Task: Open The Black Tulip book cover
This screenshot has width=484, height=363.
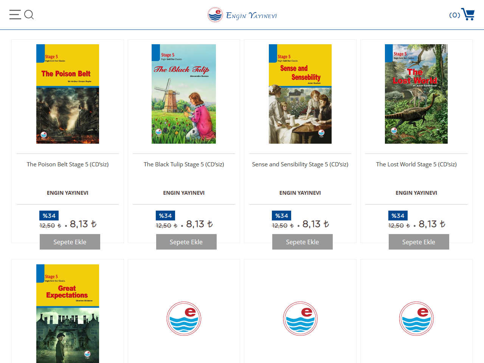Action: [x=184, y=94]
